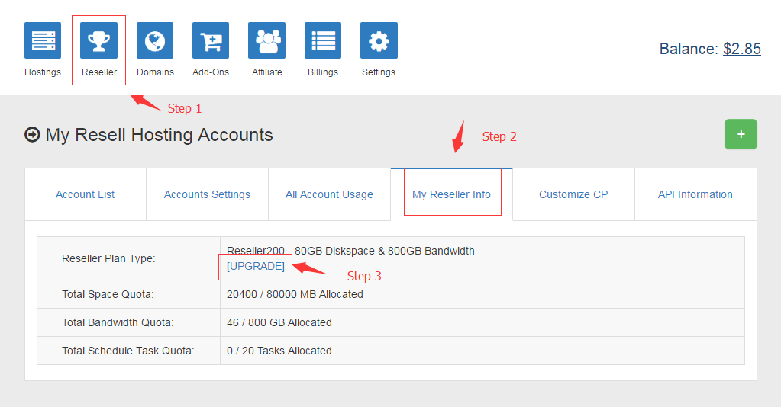Select the Add-Ons shopping cart icon
781x407 pixels.
point(211,40)
